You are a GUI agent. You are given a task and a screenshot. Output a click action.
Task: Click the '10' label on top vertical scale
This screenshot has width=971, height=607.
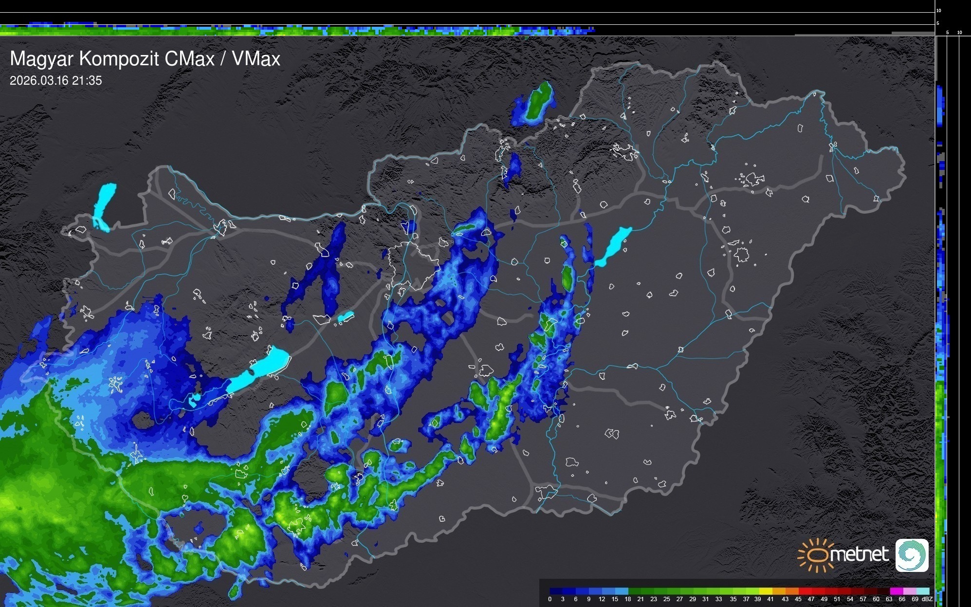(939, 10)
